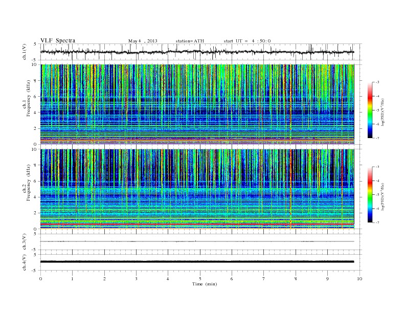Image resolution: width=405 pixels, height=313 pixels.
Task: Click time axis tick label "8"
Action: [x=296, y=279]
